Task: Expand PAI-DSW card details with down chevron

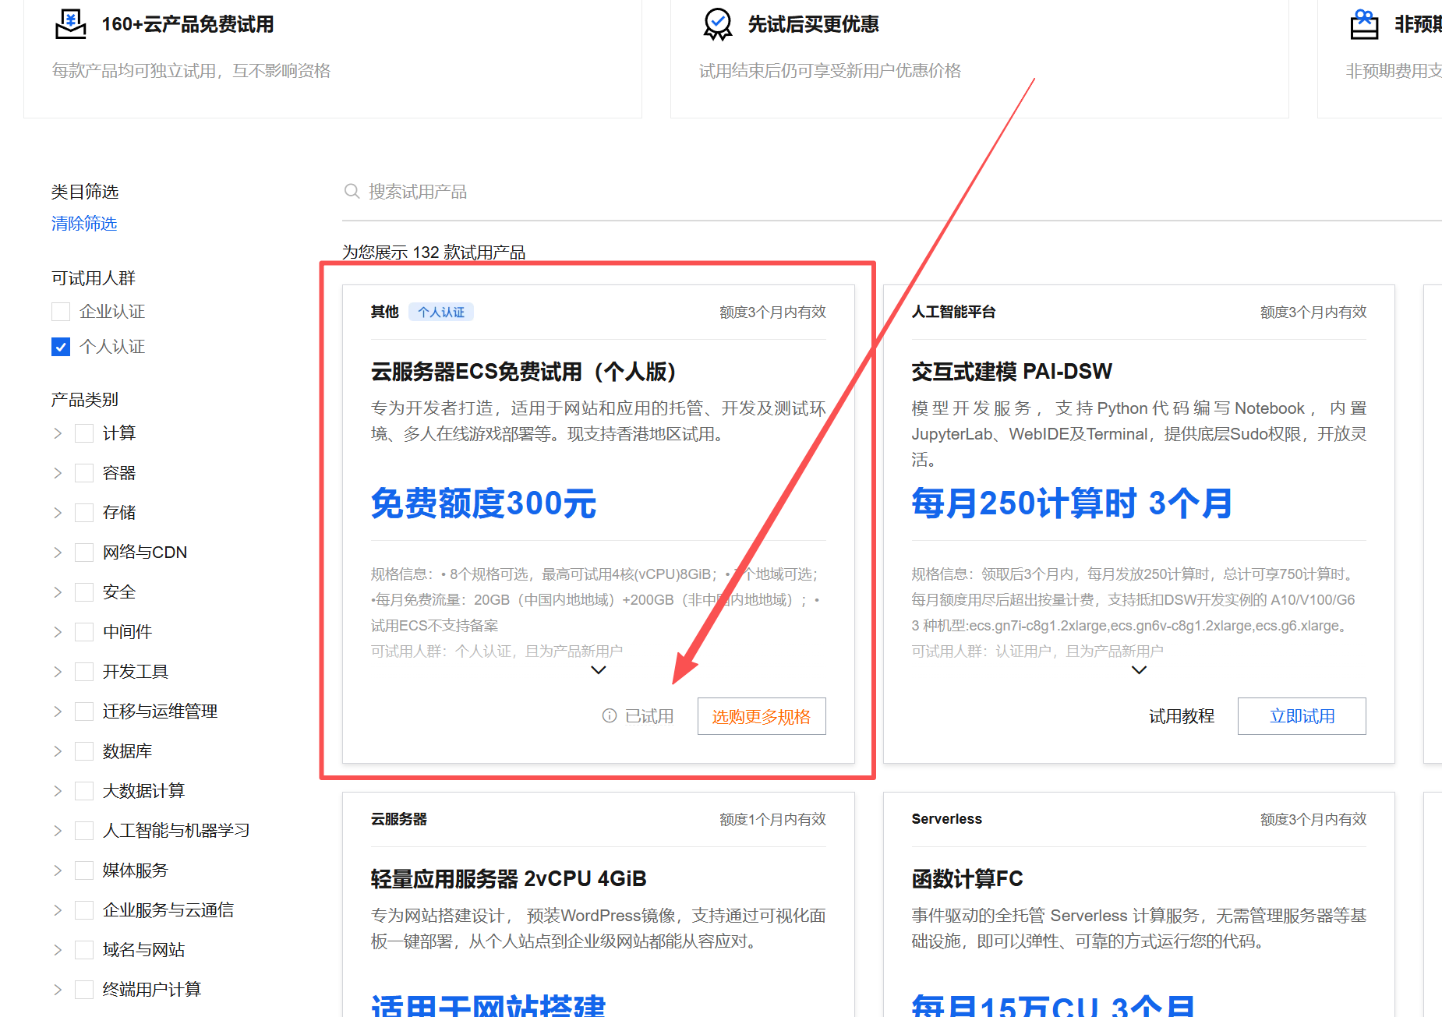Action: (x=1139, y=670)
